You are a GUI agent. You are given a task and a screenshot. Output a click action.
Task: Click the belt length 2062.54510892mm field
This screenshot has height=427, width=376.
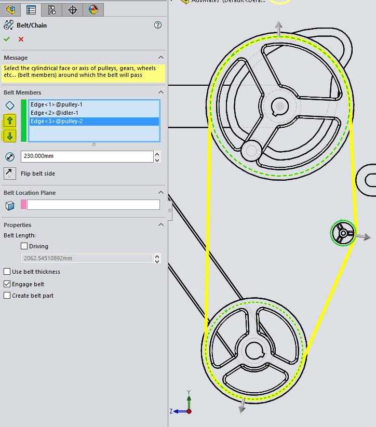pyautogui.click(x=87, y=258)
